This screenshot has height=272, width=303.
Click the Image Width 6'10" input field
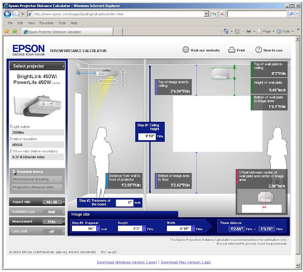click(179, 229)
